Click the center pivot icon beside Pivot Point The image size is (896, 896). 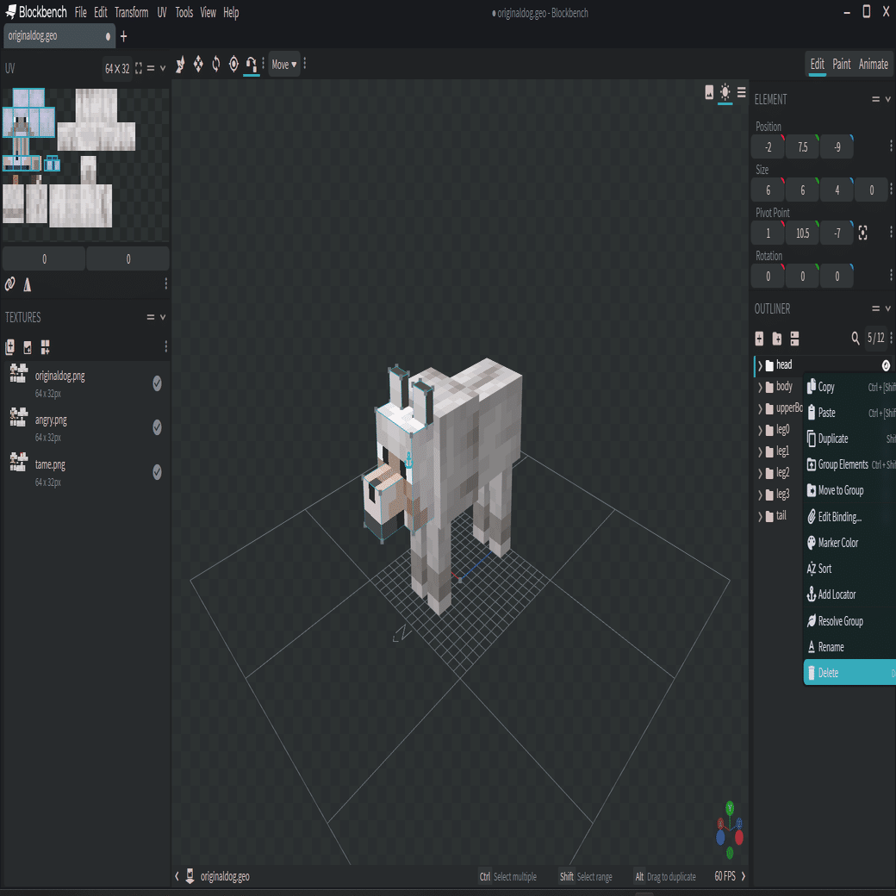tap(863, 233)
